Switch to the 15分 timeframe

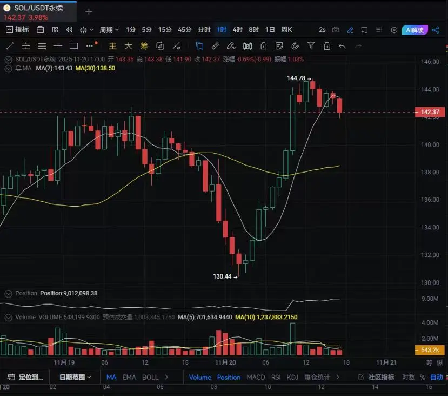165,29
